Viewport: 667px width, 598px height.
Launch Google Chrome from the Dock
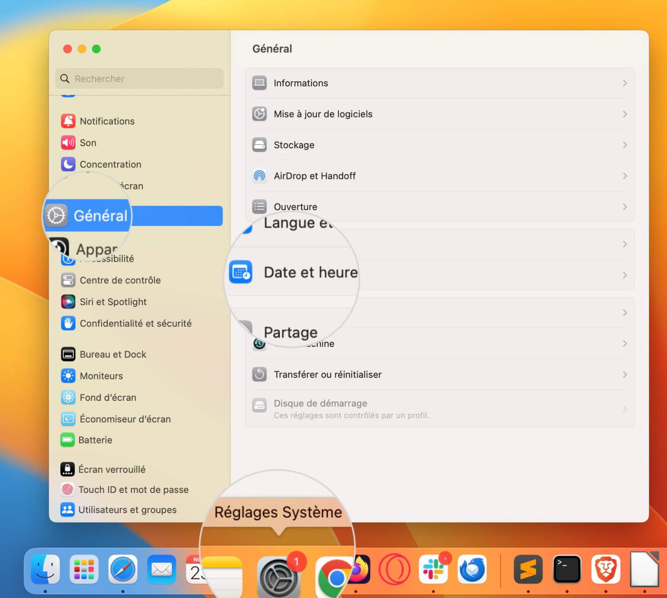(x=335, y=577)
